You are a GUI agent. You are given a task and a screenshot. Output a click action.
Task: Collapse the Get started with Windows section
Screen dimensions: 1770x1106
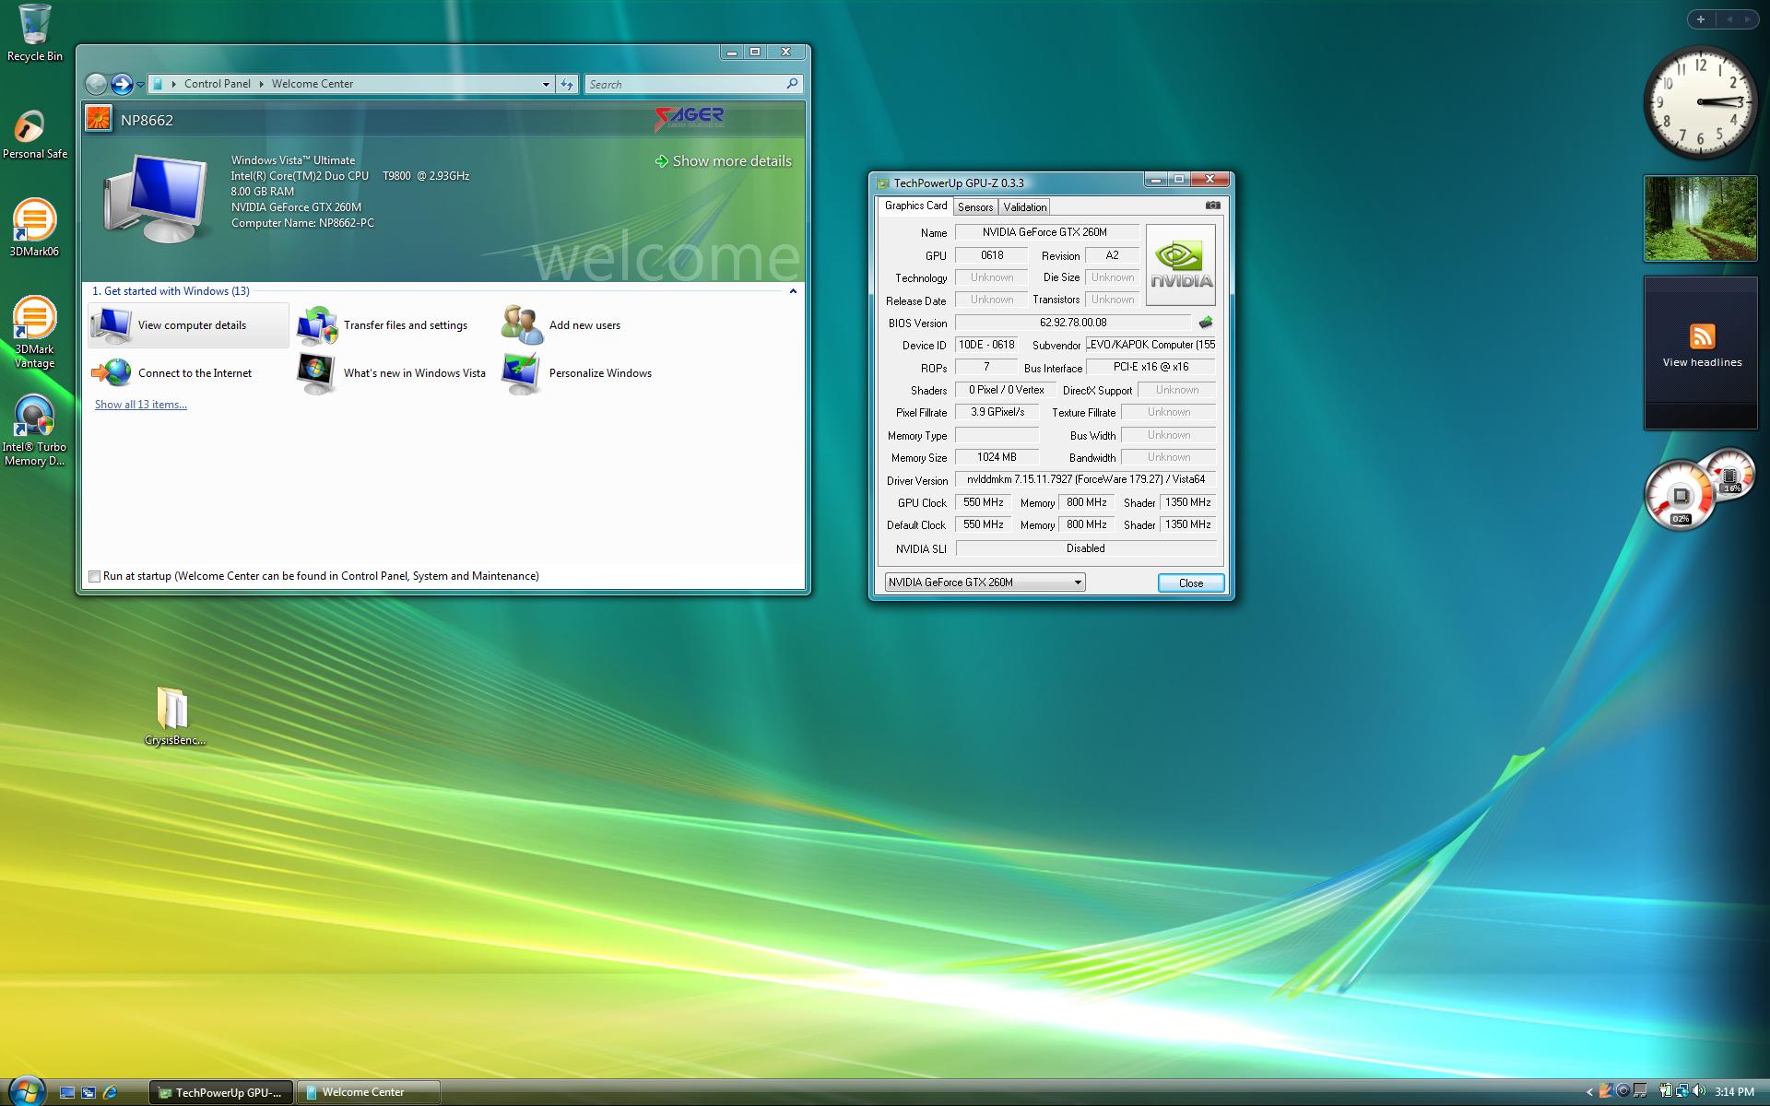click(x=793, y=291)
